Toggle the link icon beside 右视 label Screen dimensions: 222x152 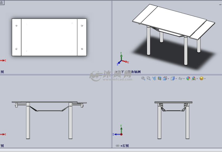click(x=117, y=146)
